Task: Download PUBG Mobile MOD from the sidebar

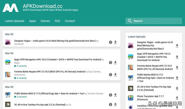Action: click(177, 78)
